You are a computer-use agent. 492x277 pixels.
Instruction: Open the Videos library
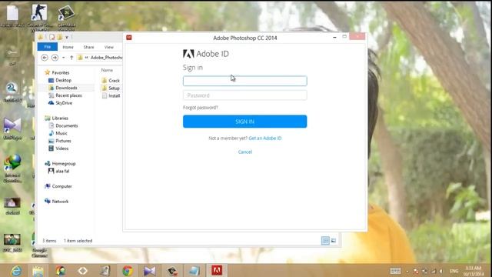tap(61, 149)
